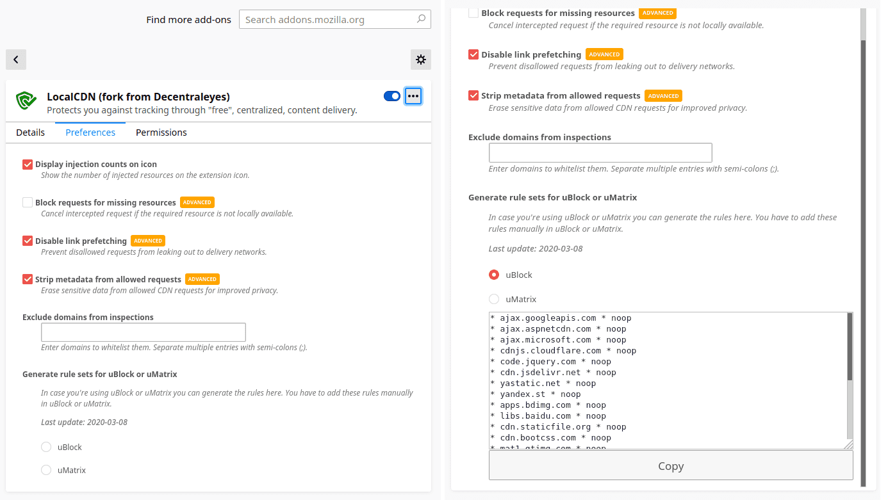Disable the LocalCDN extension toggle
The height and width of the screenshot is (500, 888).
[392, 96]
